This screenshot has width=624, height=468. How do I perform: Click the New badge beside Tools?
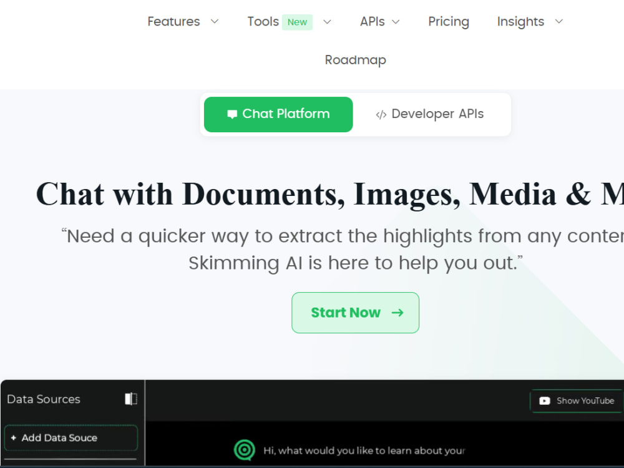click(297, 22)
